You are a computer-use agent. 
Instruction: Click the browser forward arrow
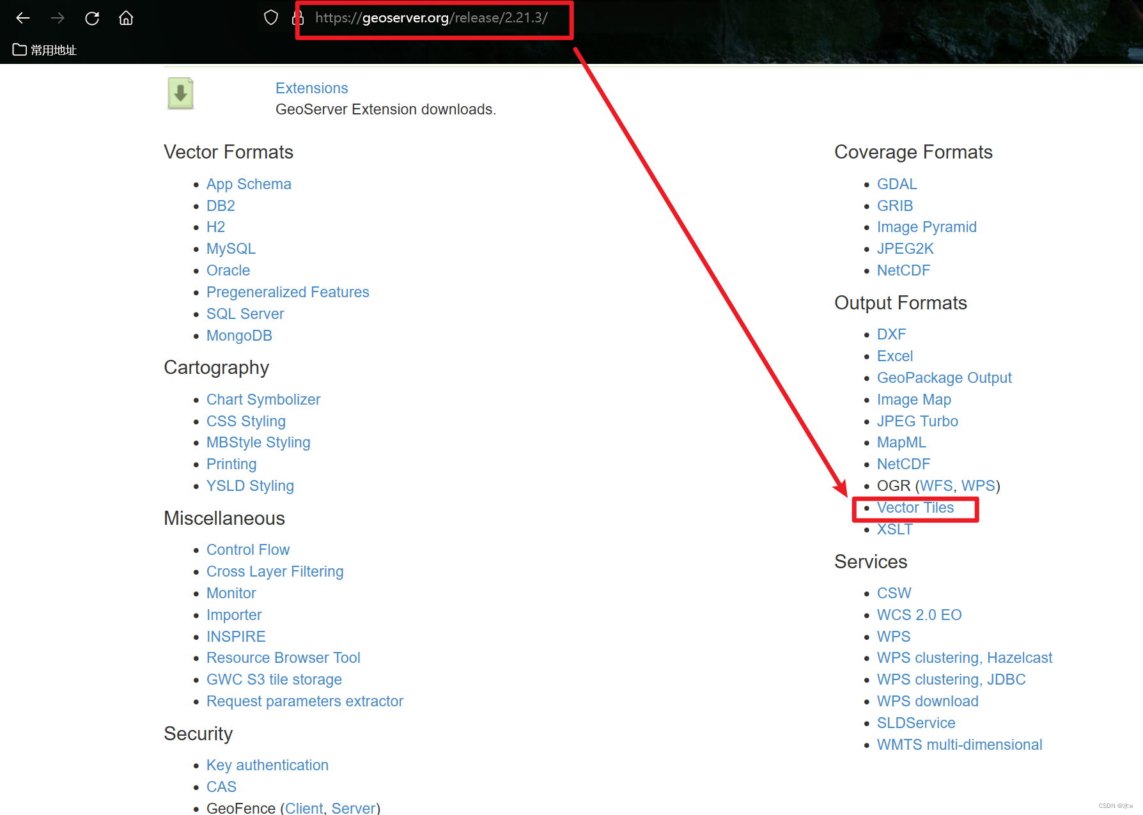(x=58, y=18)
